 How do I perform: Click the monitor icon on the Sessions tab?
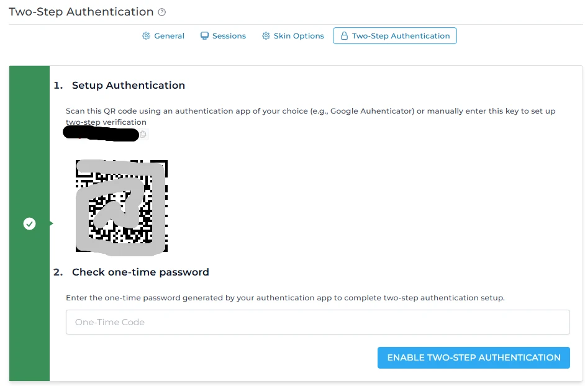(x=204, y=36)
